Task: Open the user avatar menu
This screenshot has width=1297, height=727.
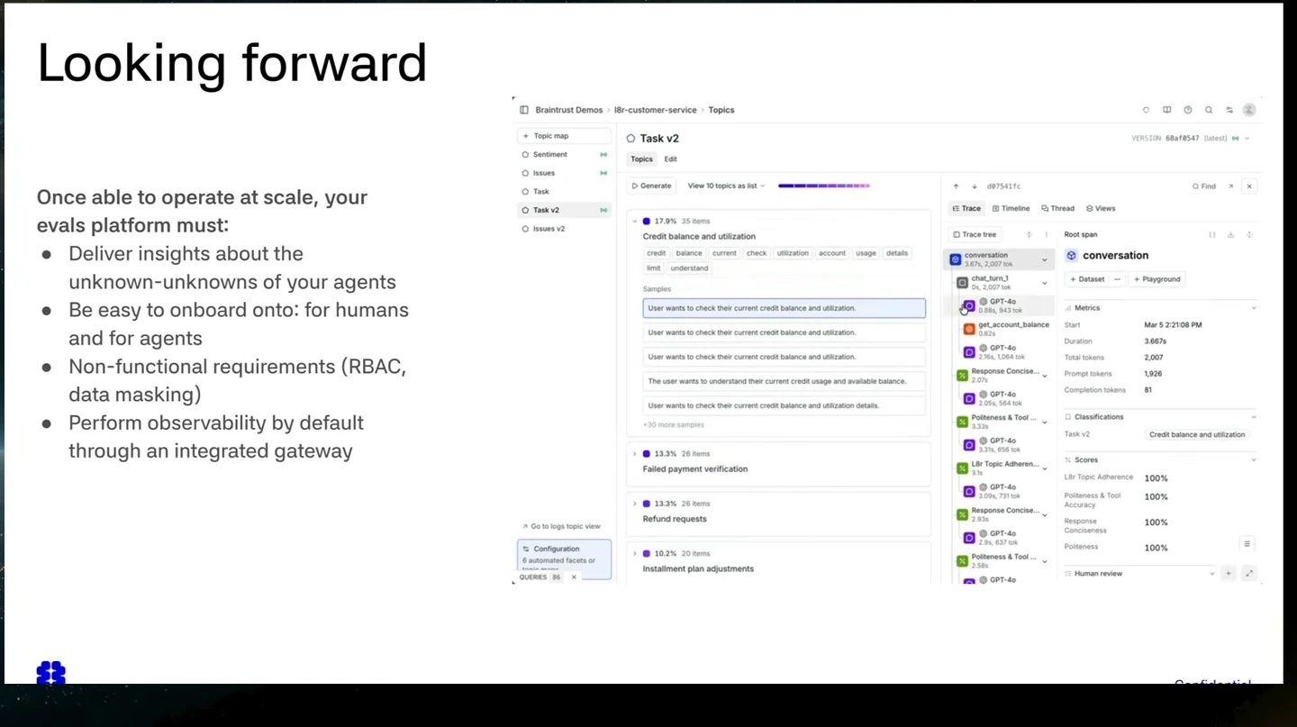Action: click(x=1249, y=110)
